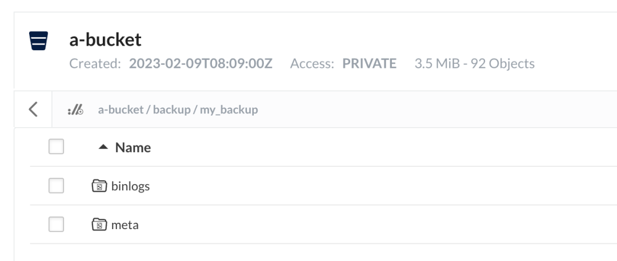Tick the checkbox for the binlogs folder
Image resolution: width=617 pixels, height=261 pixels.
[56, 186]
